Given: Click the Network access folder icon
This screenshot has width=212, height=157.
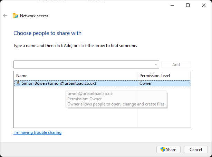Looking at the screenshot, I should point(16,16).
